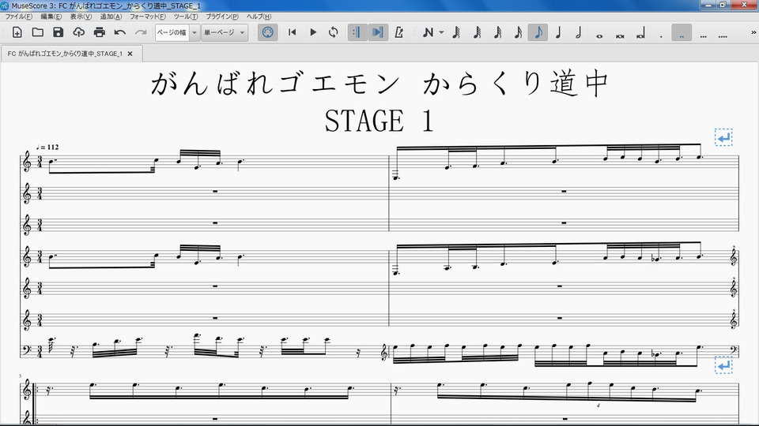759x426 pixels.
Task: Select the bass clef of the bottom staff
Action: (27, 350)
